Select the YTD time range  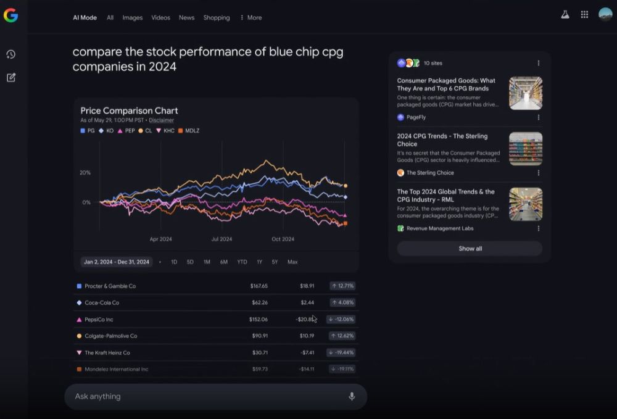tap(242, 262)
